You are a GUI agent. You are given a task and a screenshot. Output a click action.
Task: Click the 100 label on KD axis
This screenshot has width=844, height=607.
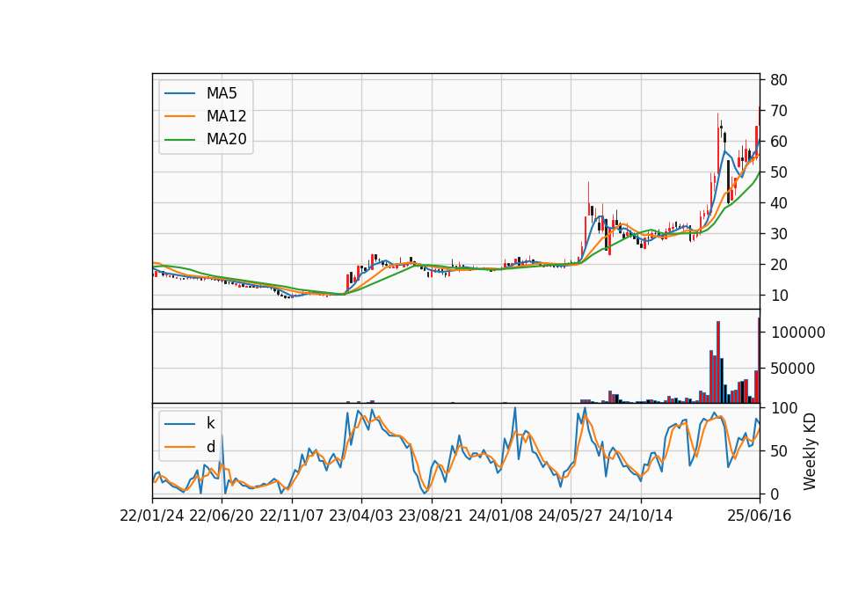pyautogui.click(x=783, y=407)
